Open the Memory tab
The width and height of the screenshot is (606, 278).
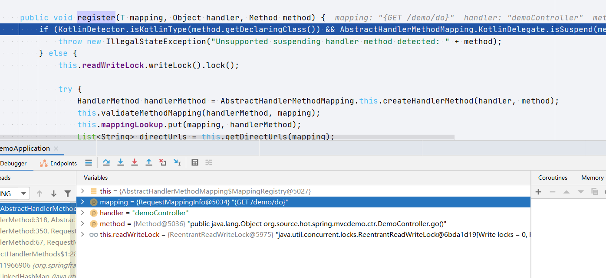click(592, 178)
